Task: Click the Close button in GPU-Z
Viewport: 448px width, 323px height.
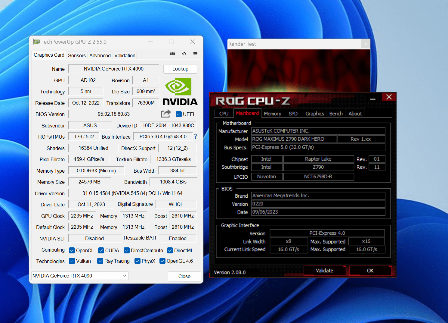Action: click(x=184, y=276)
